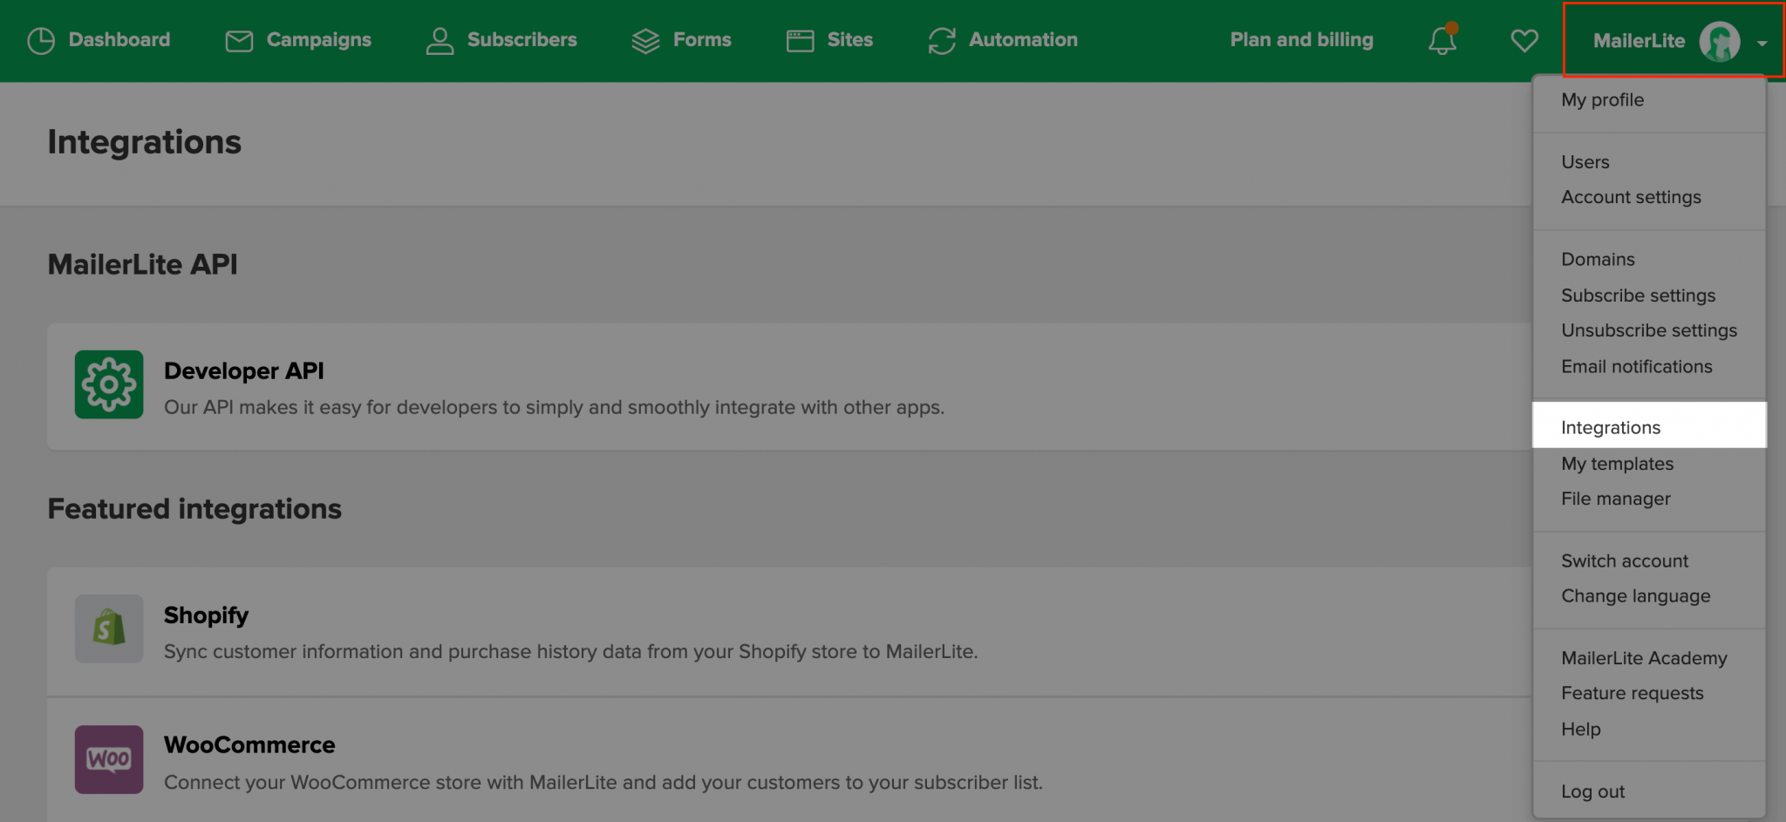Click the WooCommerce logo icon

tap(109, 759)
